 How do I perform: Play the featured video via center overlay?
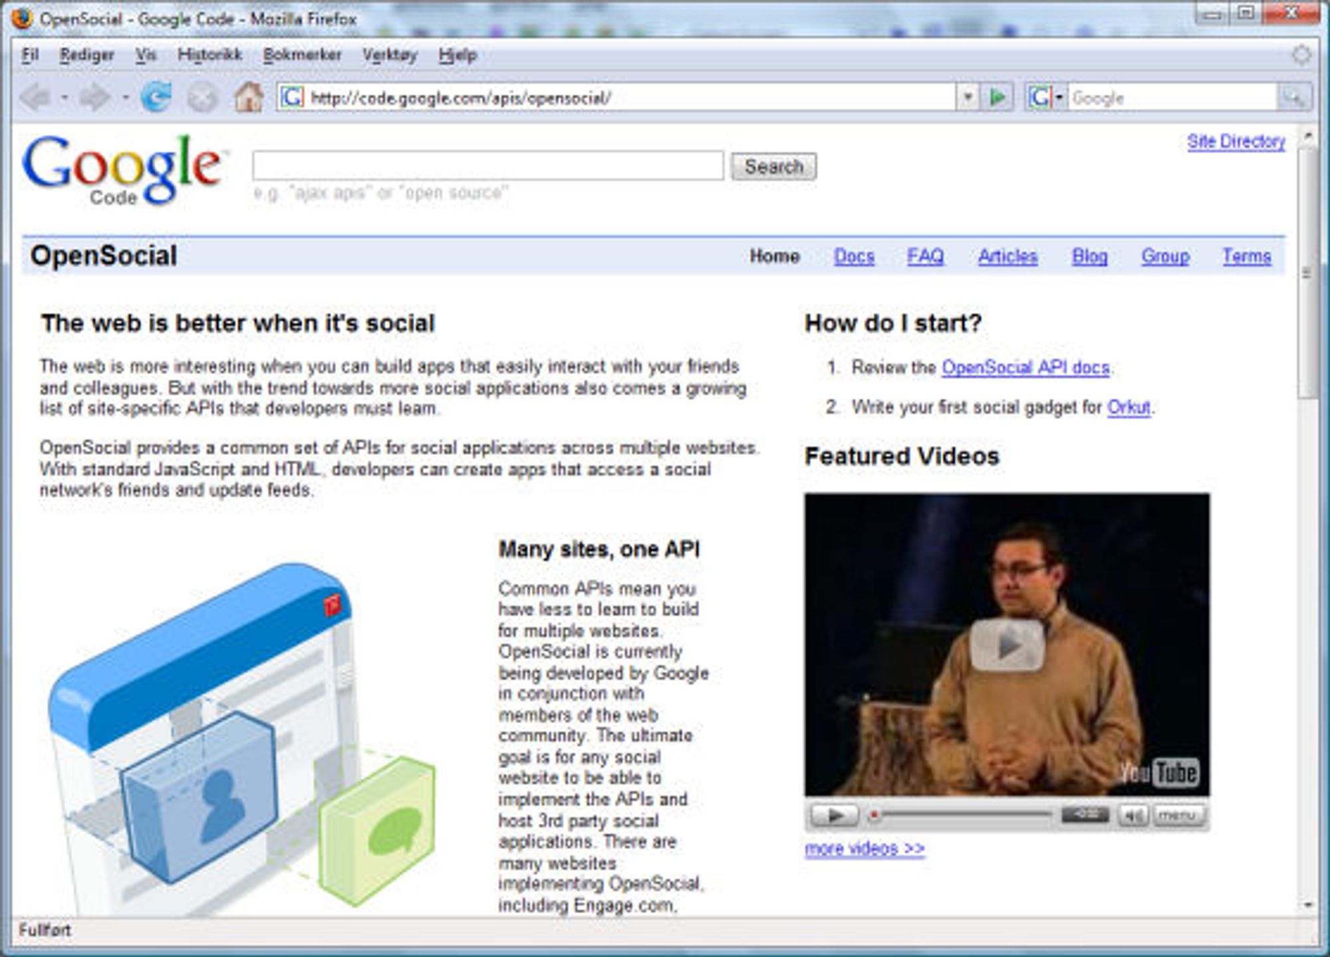point(1007,644)
